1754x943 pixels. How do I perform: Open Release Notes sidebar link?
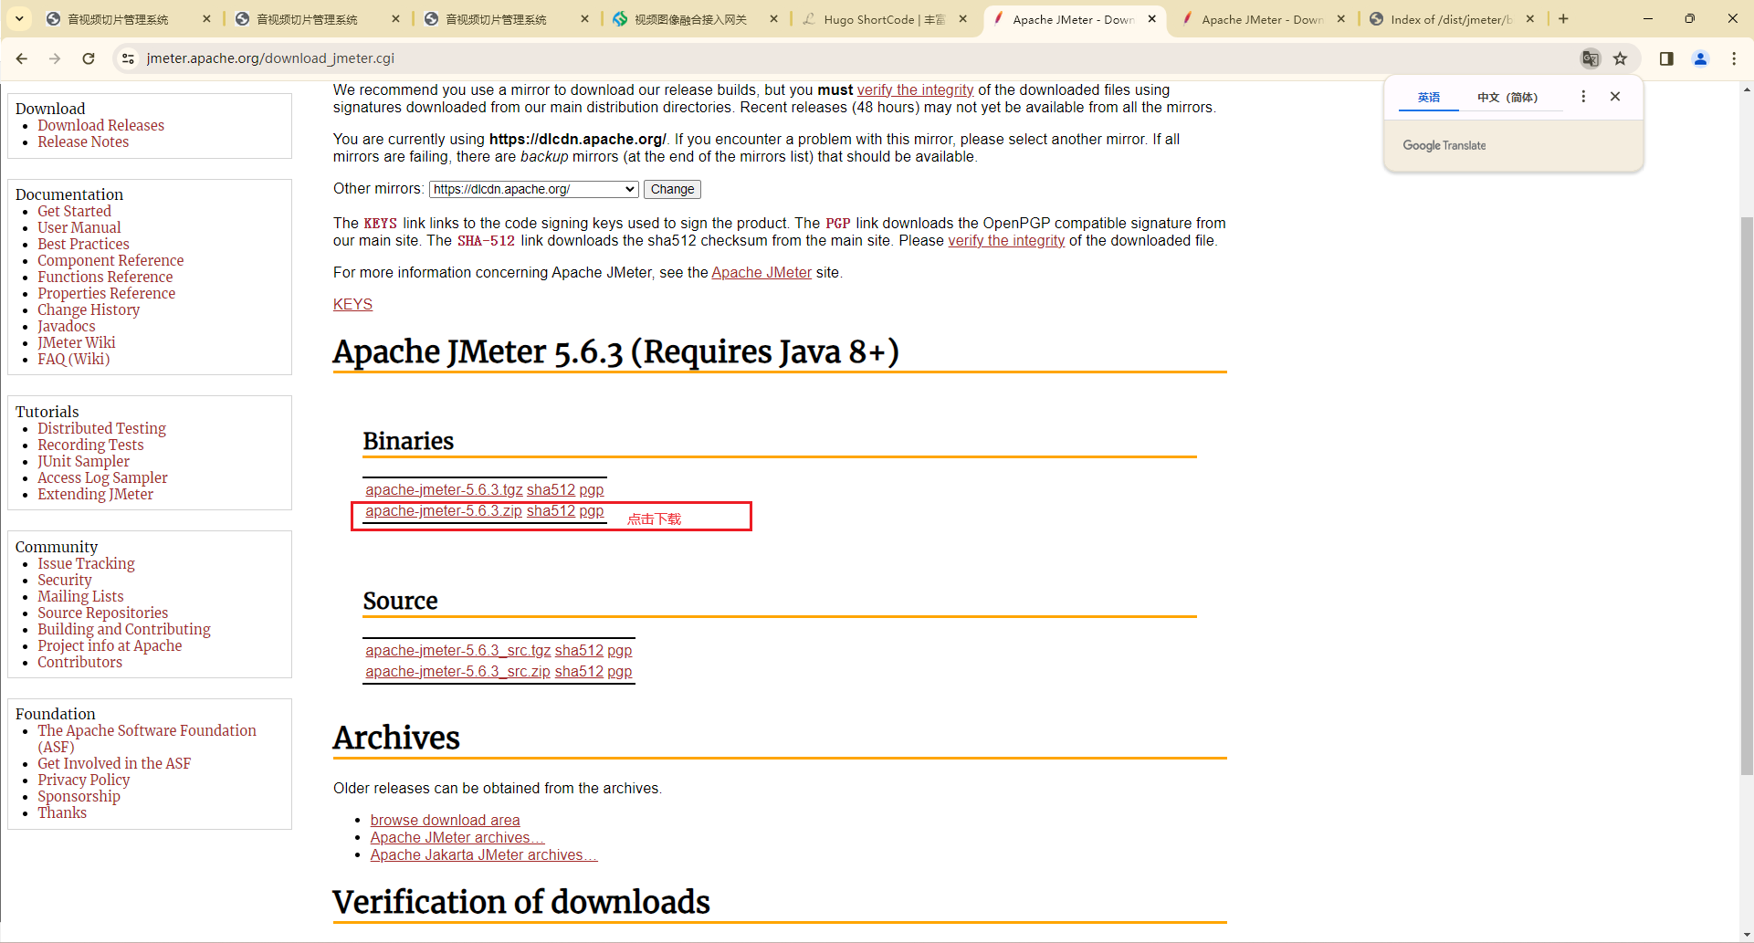[x=83, y=142]
